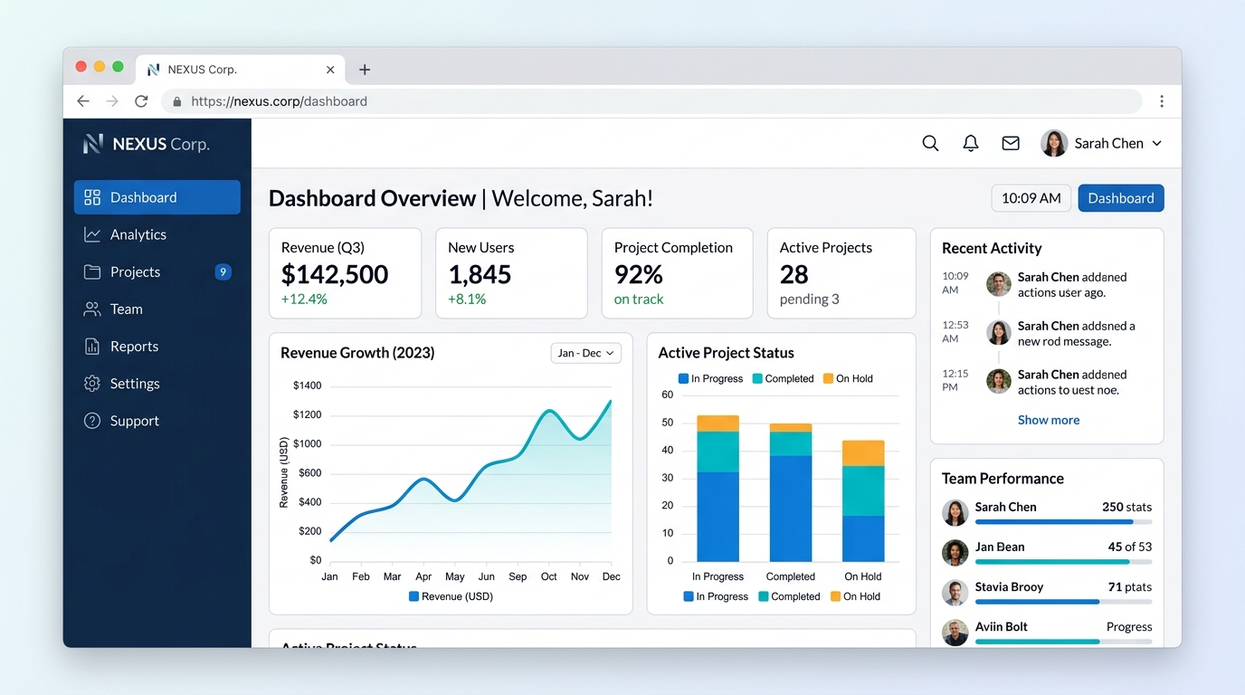Click the Analytics chart icon
The height and width of the screenshot is (695, 1245).
pos(92,234)
